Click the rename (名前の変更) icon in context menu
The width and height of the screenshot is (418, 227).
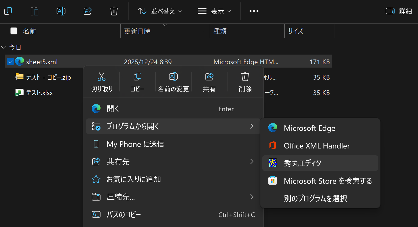(173, 77)
